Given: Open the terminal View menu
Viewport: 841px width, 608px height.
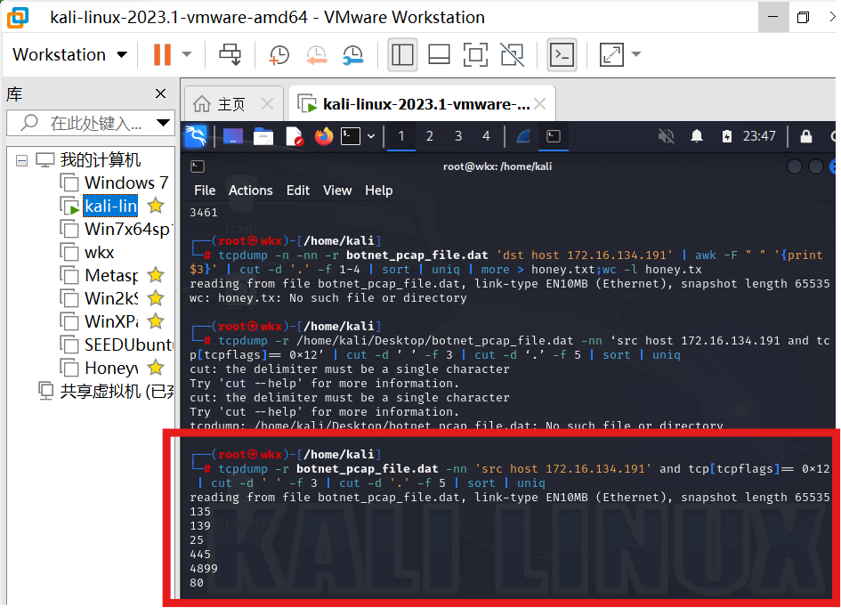Looking at the screenshot, I should pyautogui.click(x=336, y=191).
